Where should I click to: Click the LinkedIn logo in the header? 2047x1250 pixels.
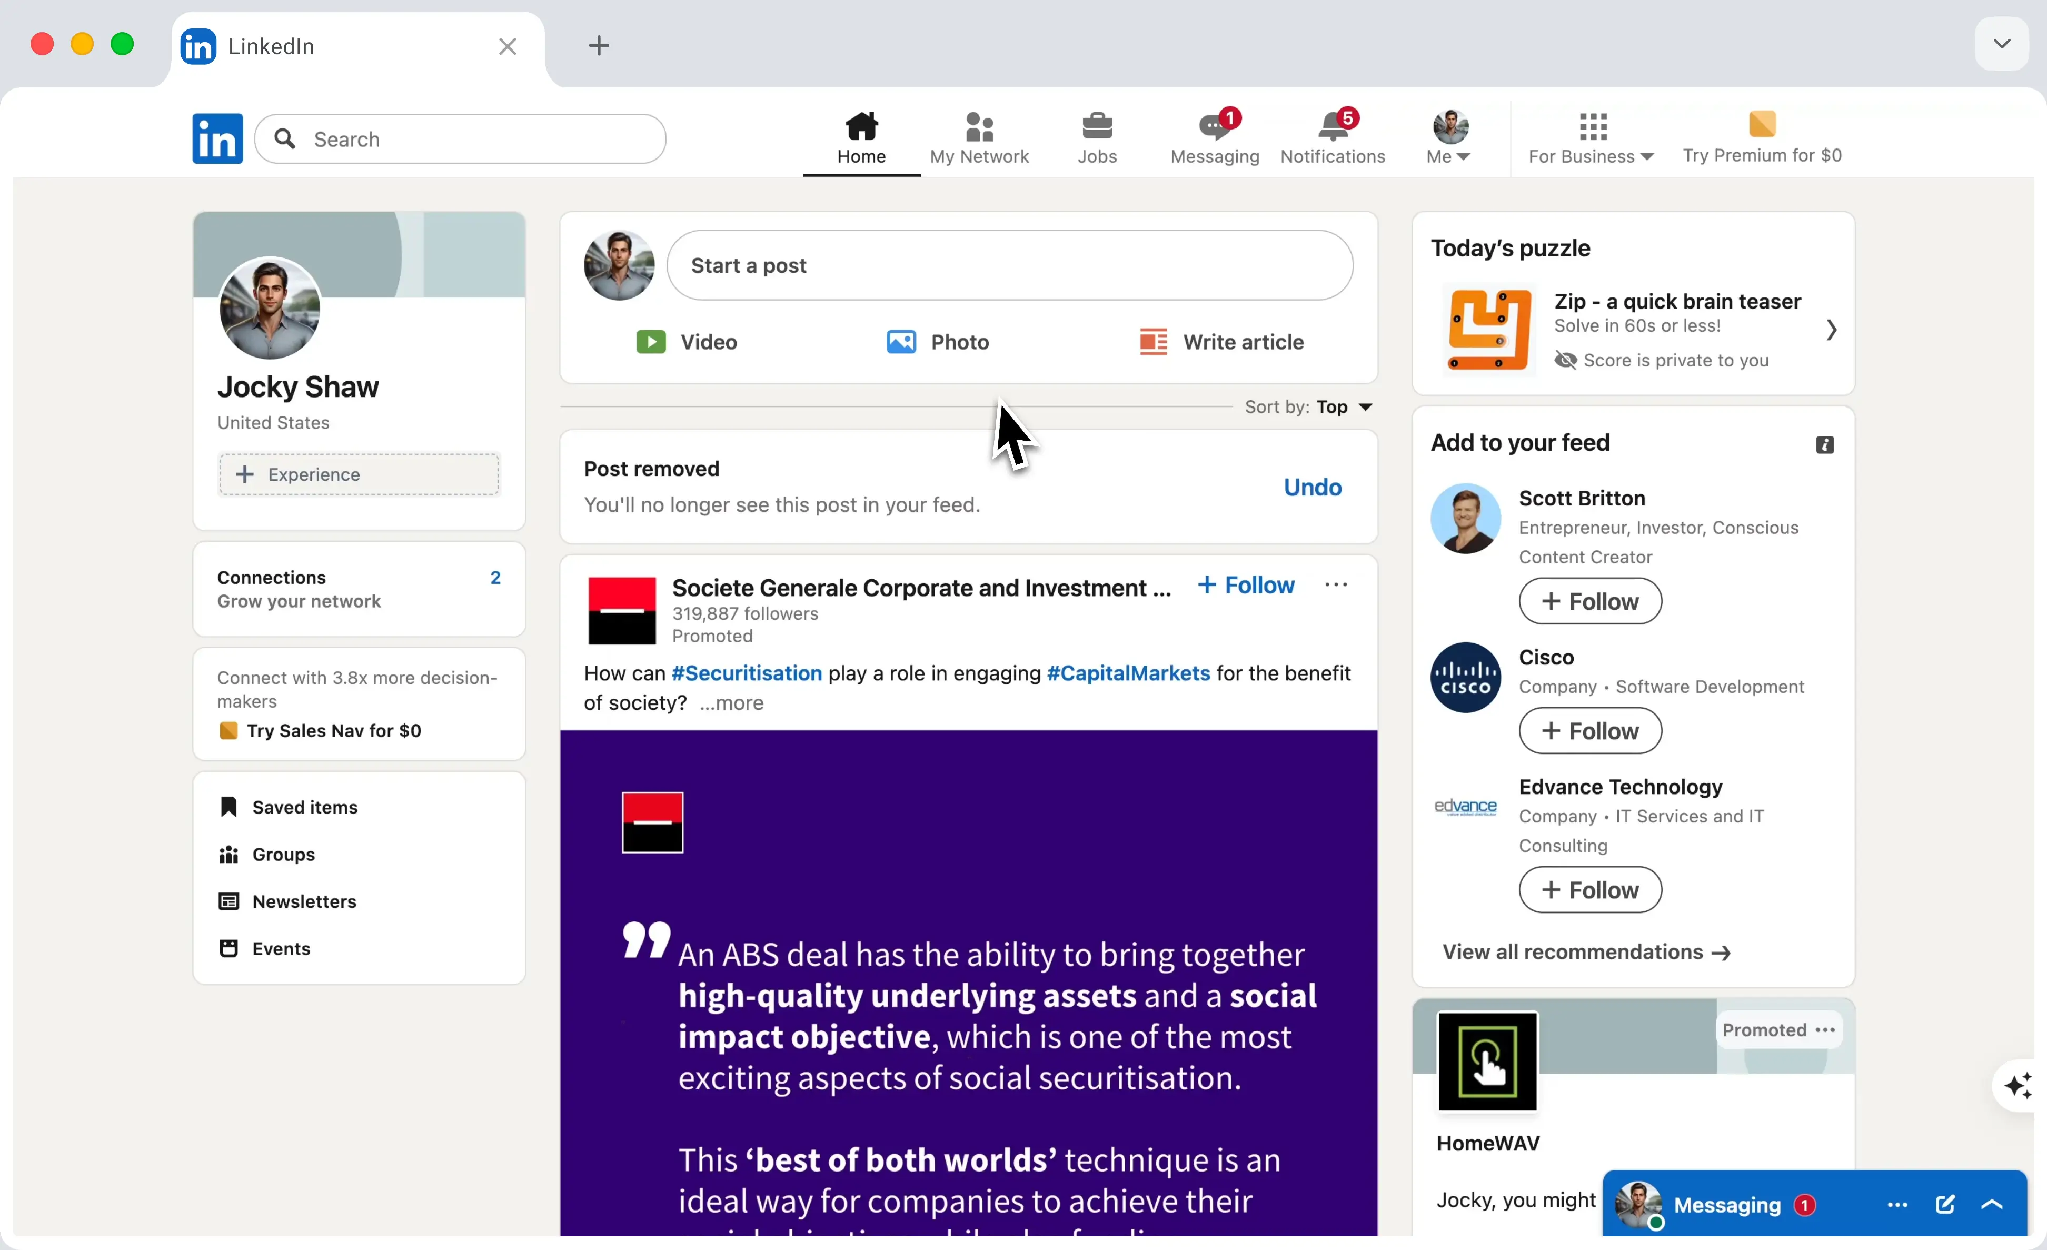(x=217, y=138)
